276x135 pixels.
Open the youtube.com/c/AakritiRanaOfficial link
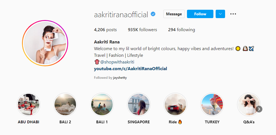coord(130,69)
